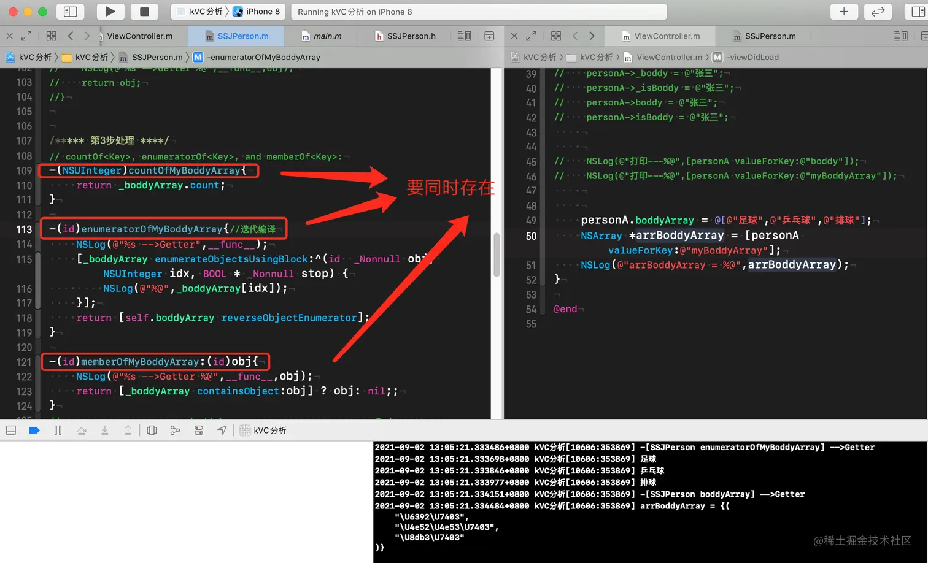Select SSJPerson.m tab in right editor
928x563 pixels.
pos(764,36)
